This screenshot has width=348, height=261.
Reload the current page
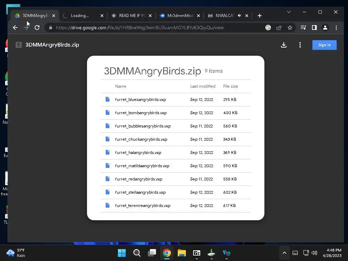click(x=37, y=28)
